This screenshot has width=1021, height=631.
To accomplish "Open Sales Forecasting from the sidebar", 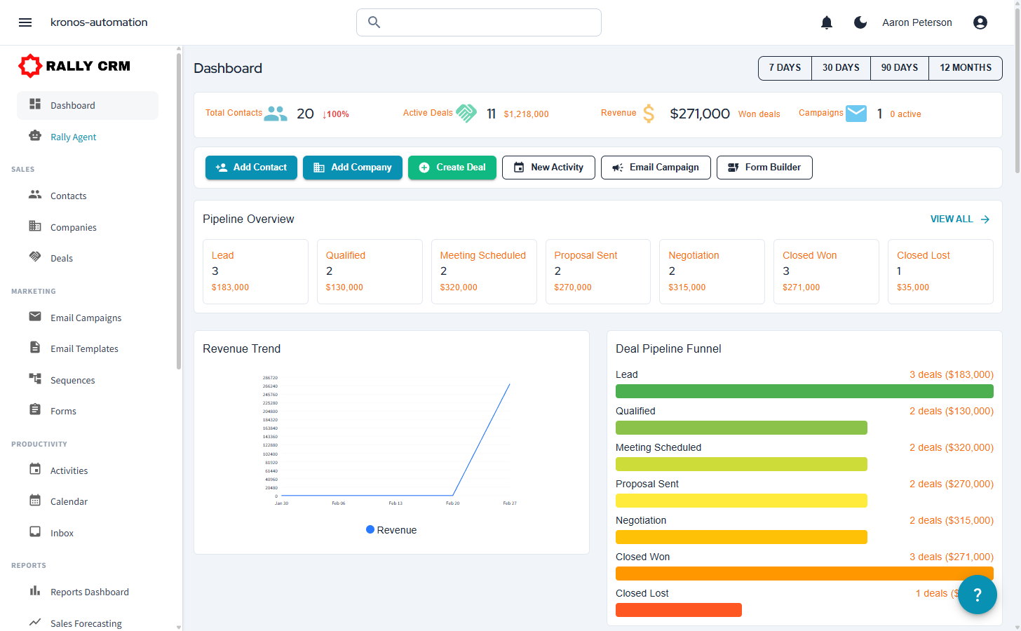I will pyautogui.click(x=86, y=623).
